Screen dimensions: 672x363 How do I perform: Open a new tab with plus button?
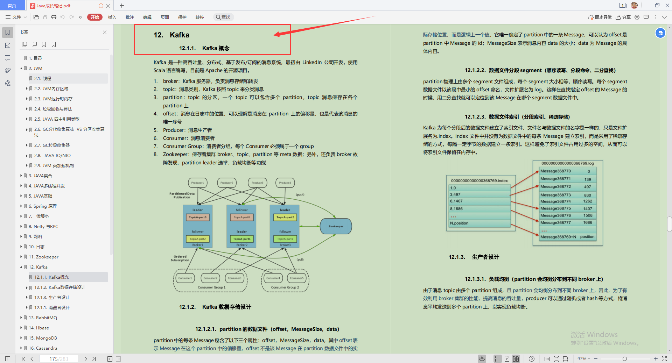click(122, 6)
